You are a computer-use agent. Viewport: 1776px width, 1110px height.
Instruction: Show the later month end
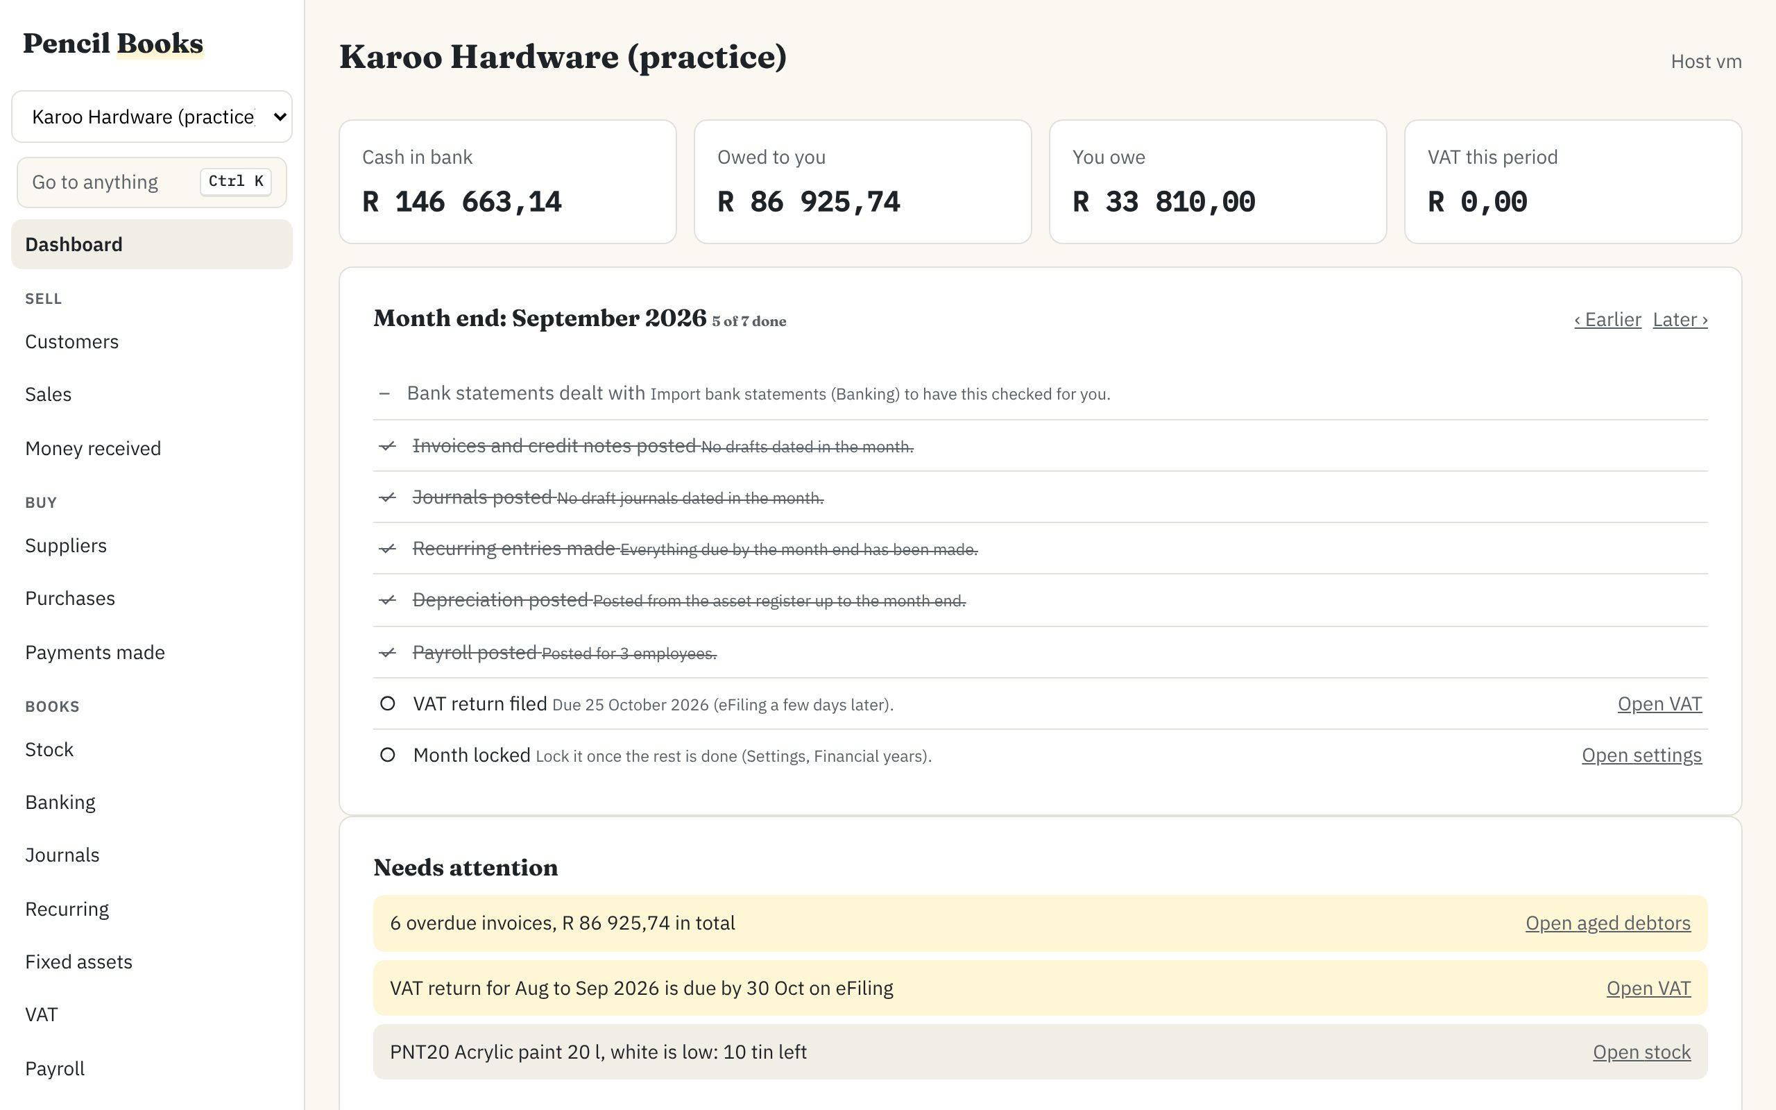tap(1680, 319)
